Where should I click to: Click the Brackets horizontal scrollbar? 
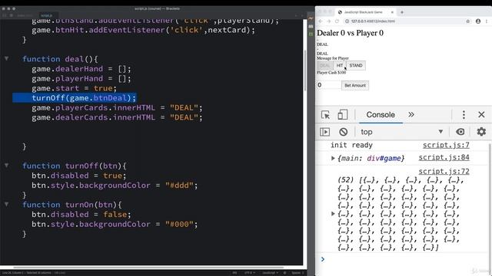point(149,268)
